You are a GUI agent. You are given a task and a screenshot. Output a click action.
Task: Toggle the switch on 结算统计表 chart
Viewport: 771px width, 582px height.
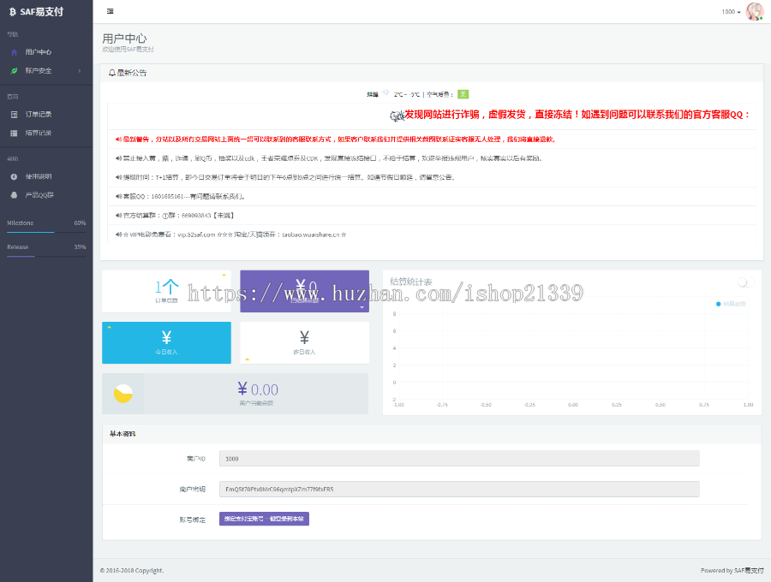(x=745, y=282)
